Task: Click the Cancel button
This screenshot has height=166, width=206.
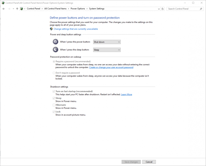Action: click(149, 162)
